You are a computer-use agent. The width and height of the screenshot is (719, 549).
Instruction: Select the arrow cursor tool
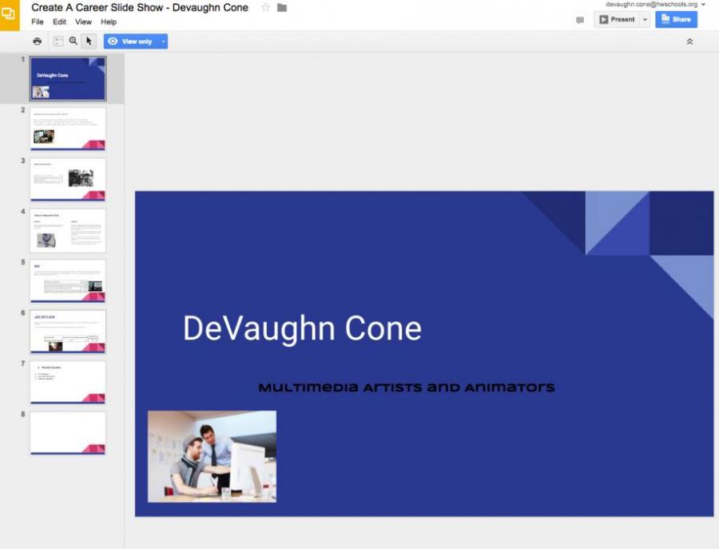pos(89,41)
